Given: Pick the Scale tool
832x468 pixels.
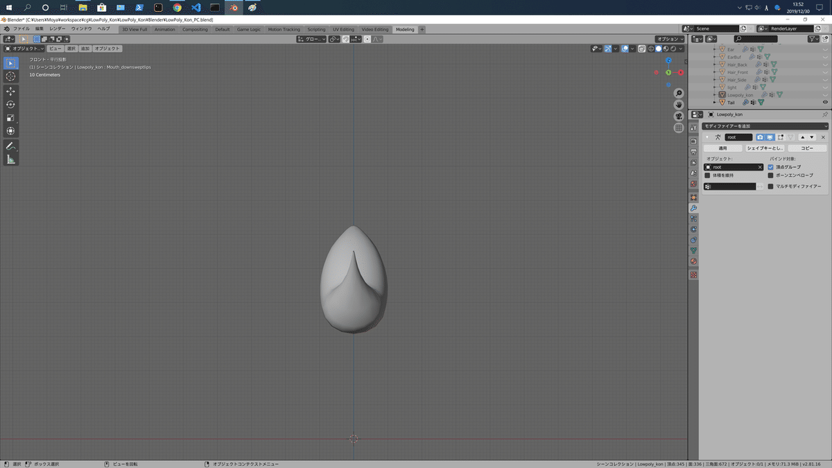Looking at the screenshot, I should click(x=10, y=117).
